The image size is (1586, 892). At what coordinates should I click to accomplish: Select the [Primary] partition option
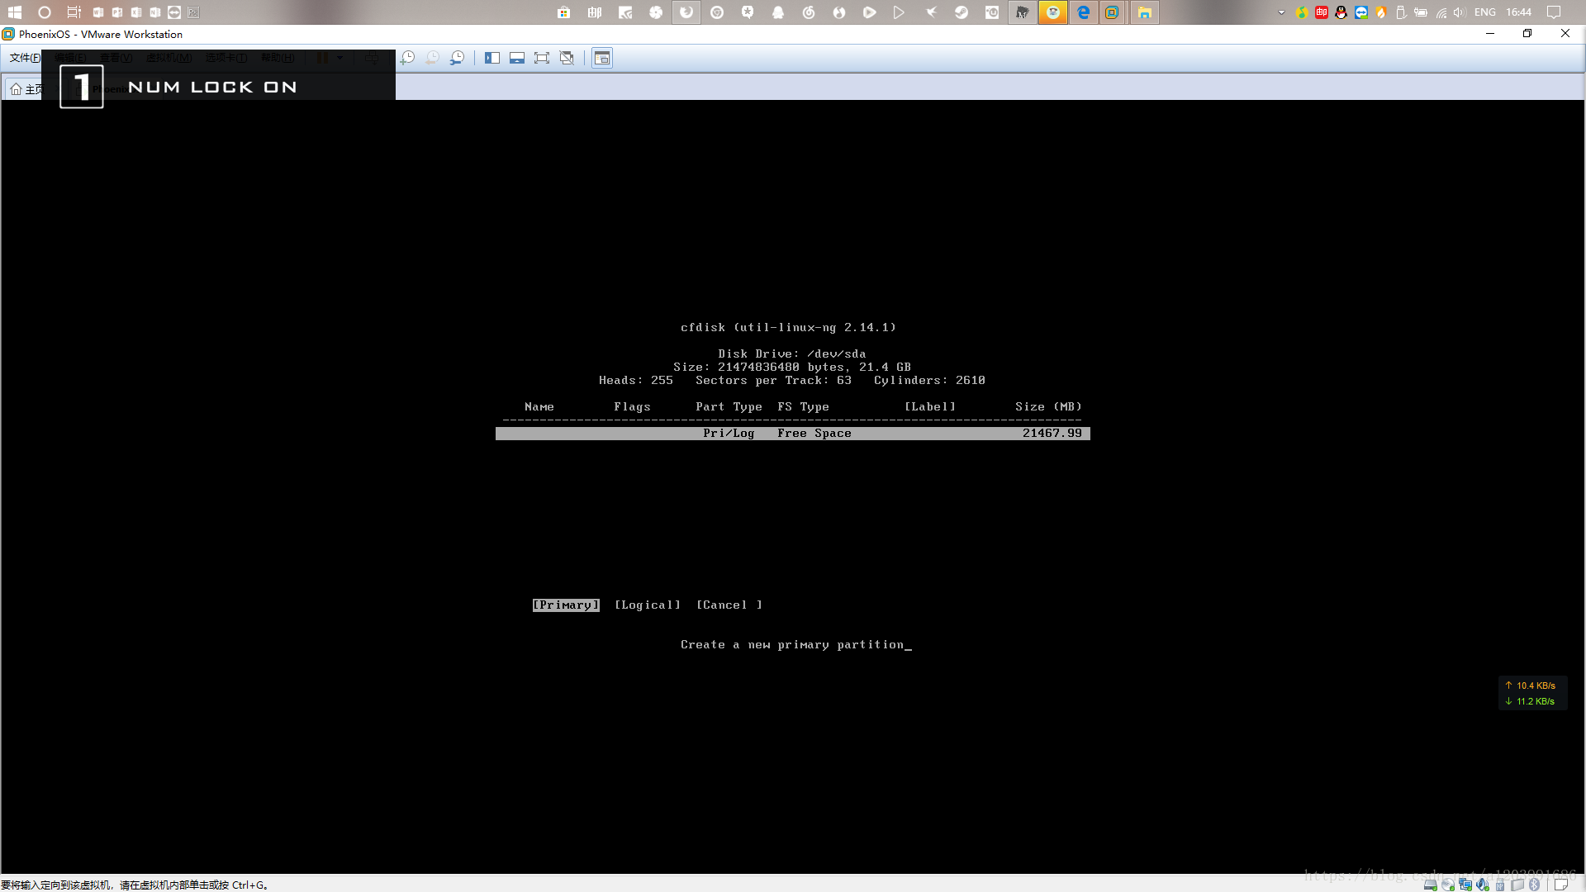566,605
